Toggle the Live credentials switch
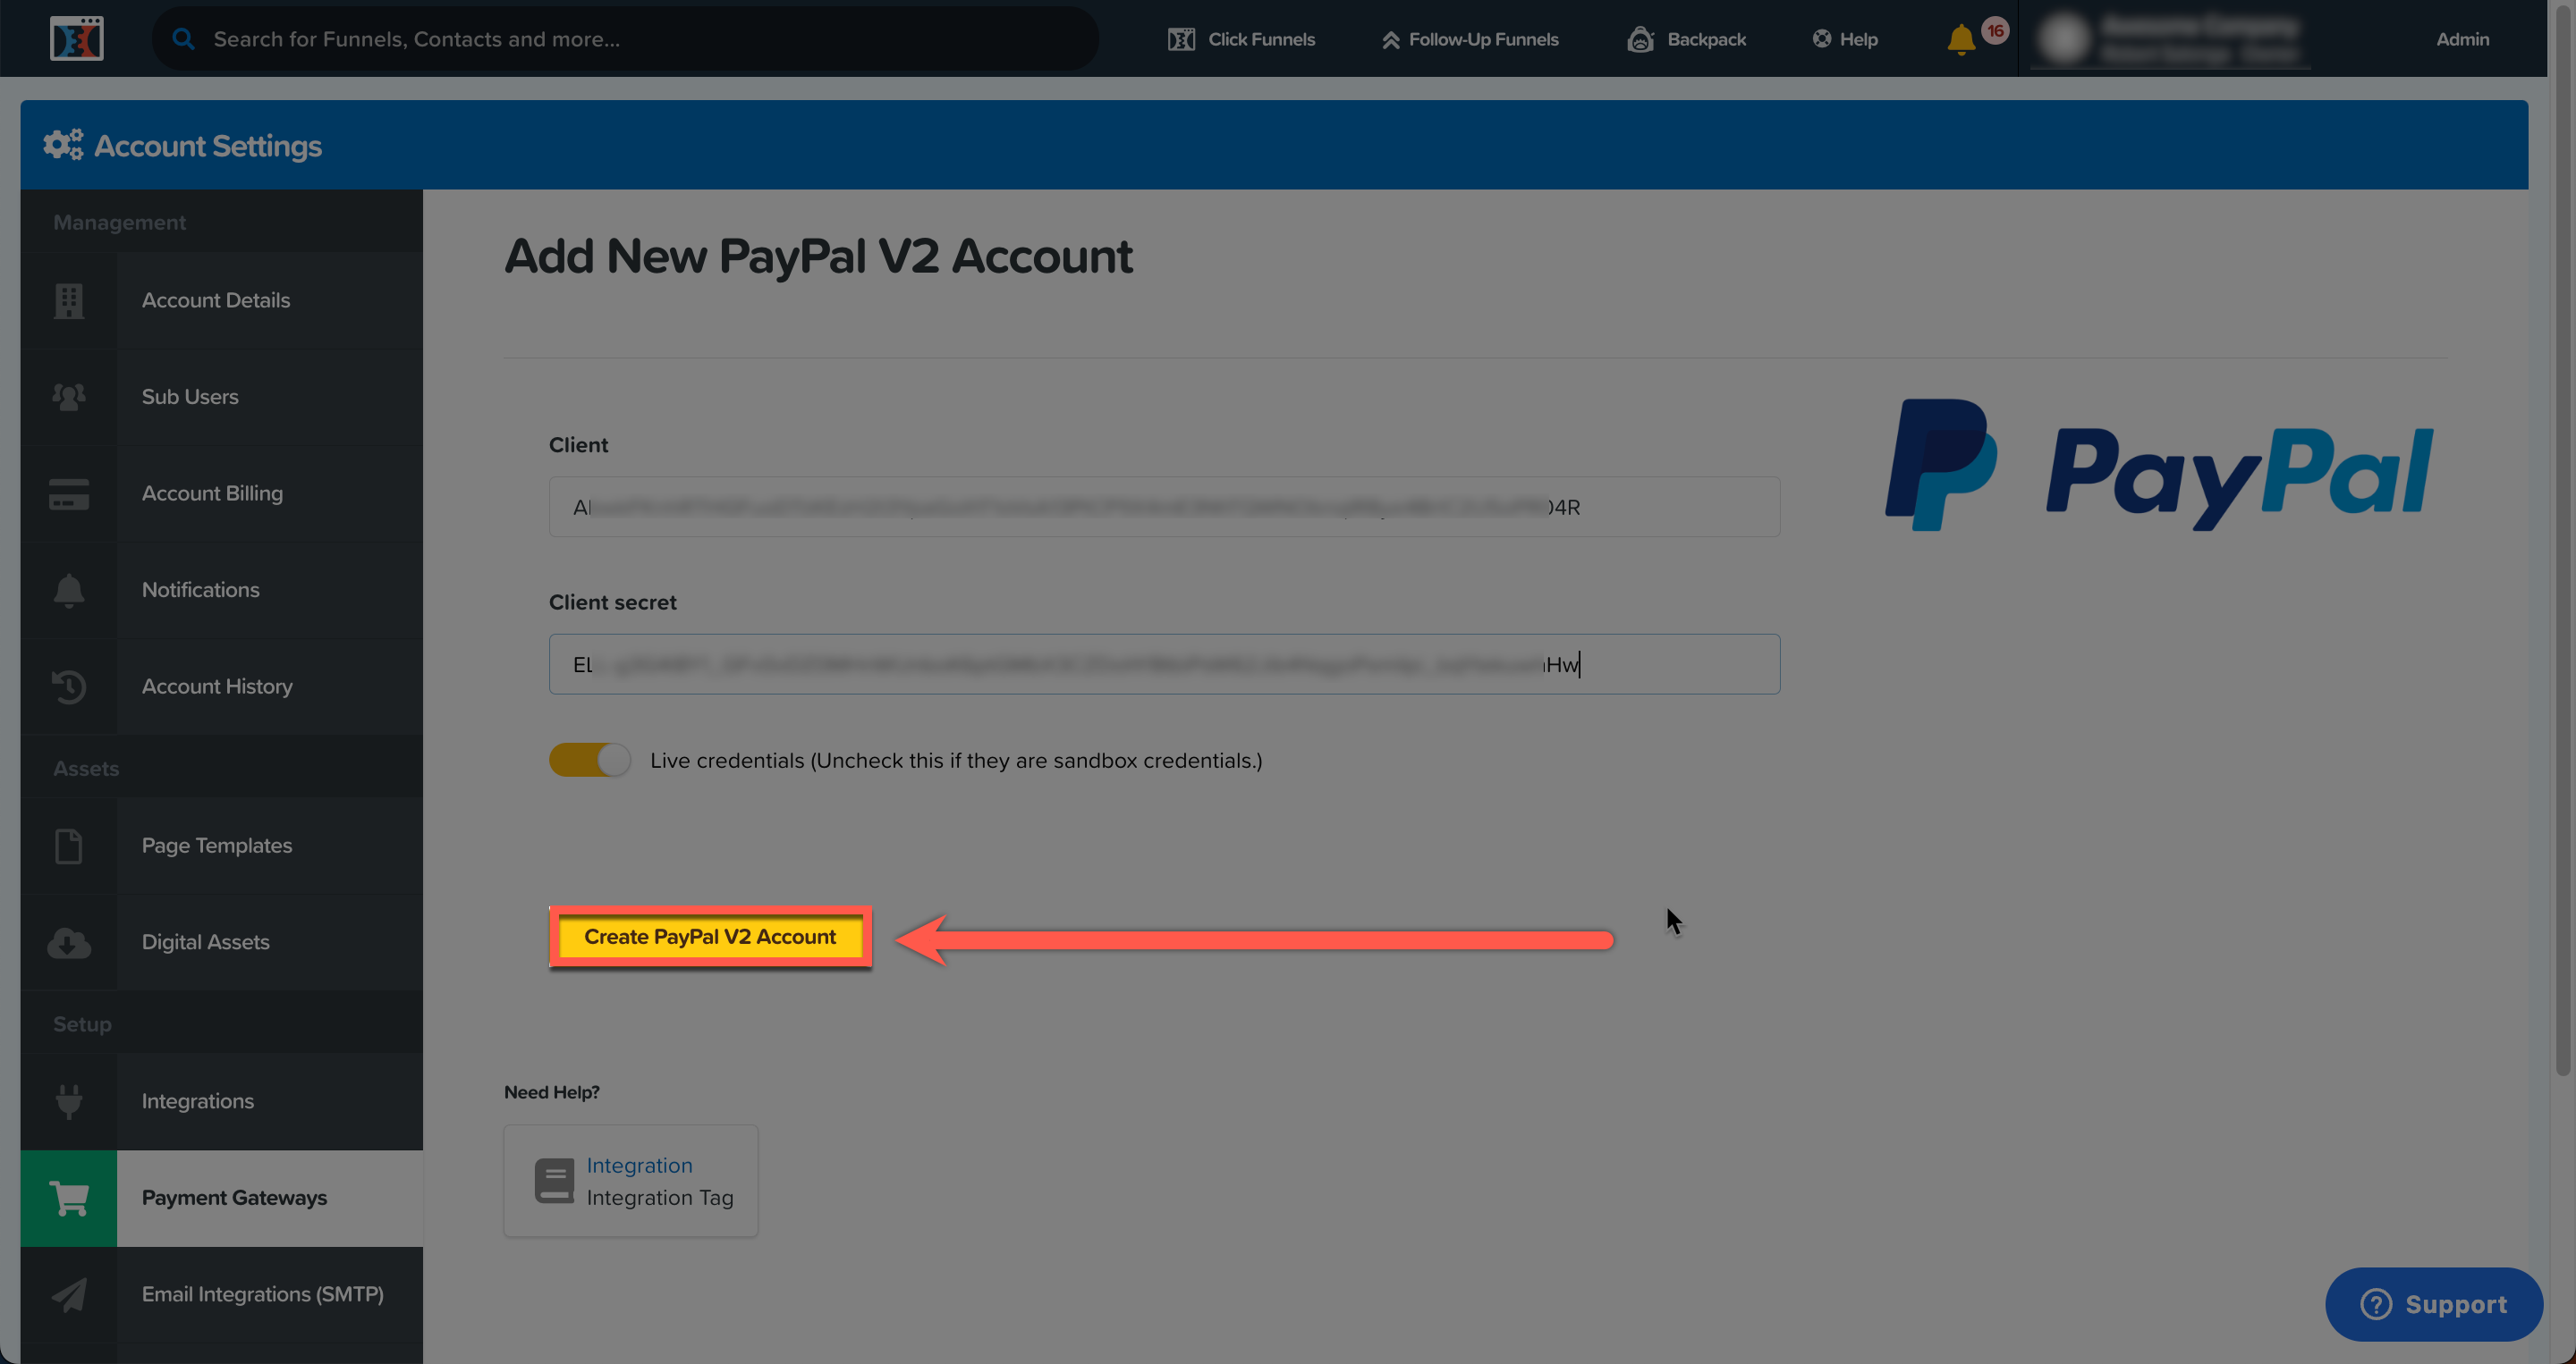 point(589,761)
